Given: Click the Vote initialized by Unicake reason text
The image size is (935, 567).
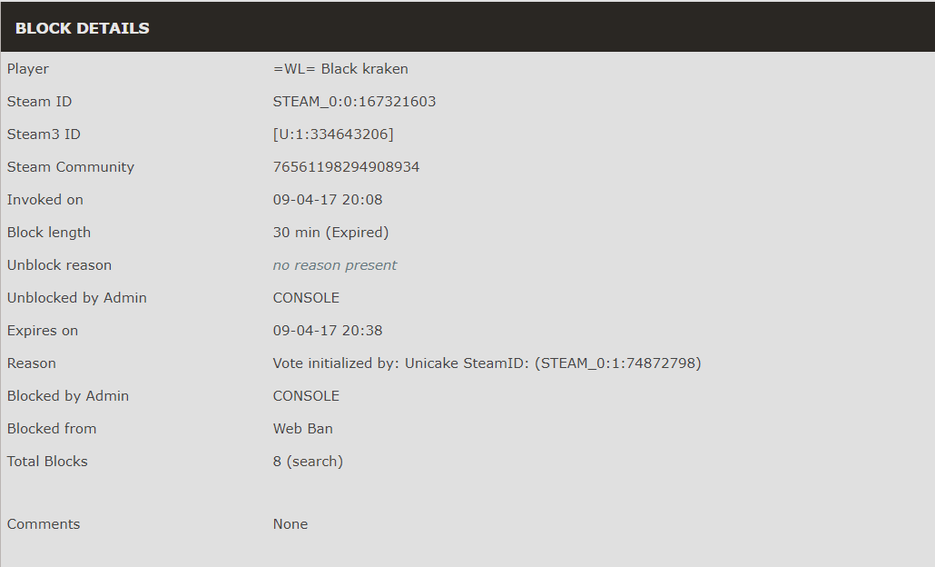Looking at the screenshot, I should tap(487, 363).
